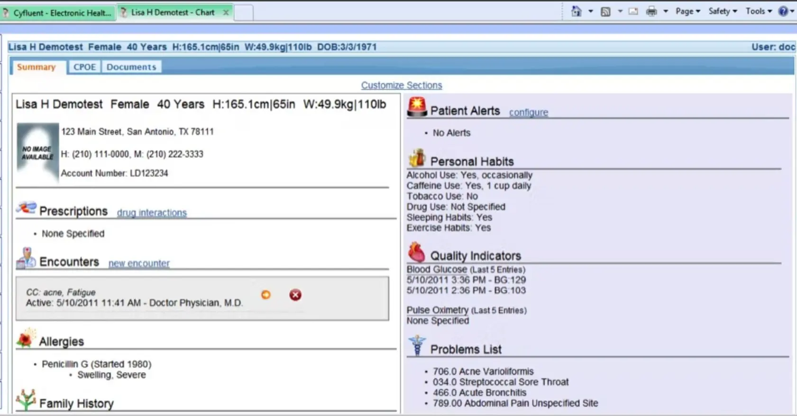Switch to the CPOE tab

(84, 67)
